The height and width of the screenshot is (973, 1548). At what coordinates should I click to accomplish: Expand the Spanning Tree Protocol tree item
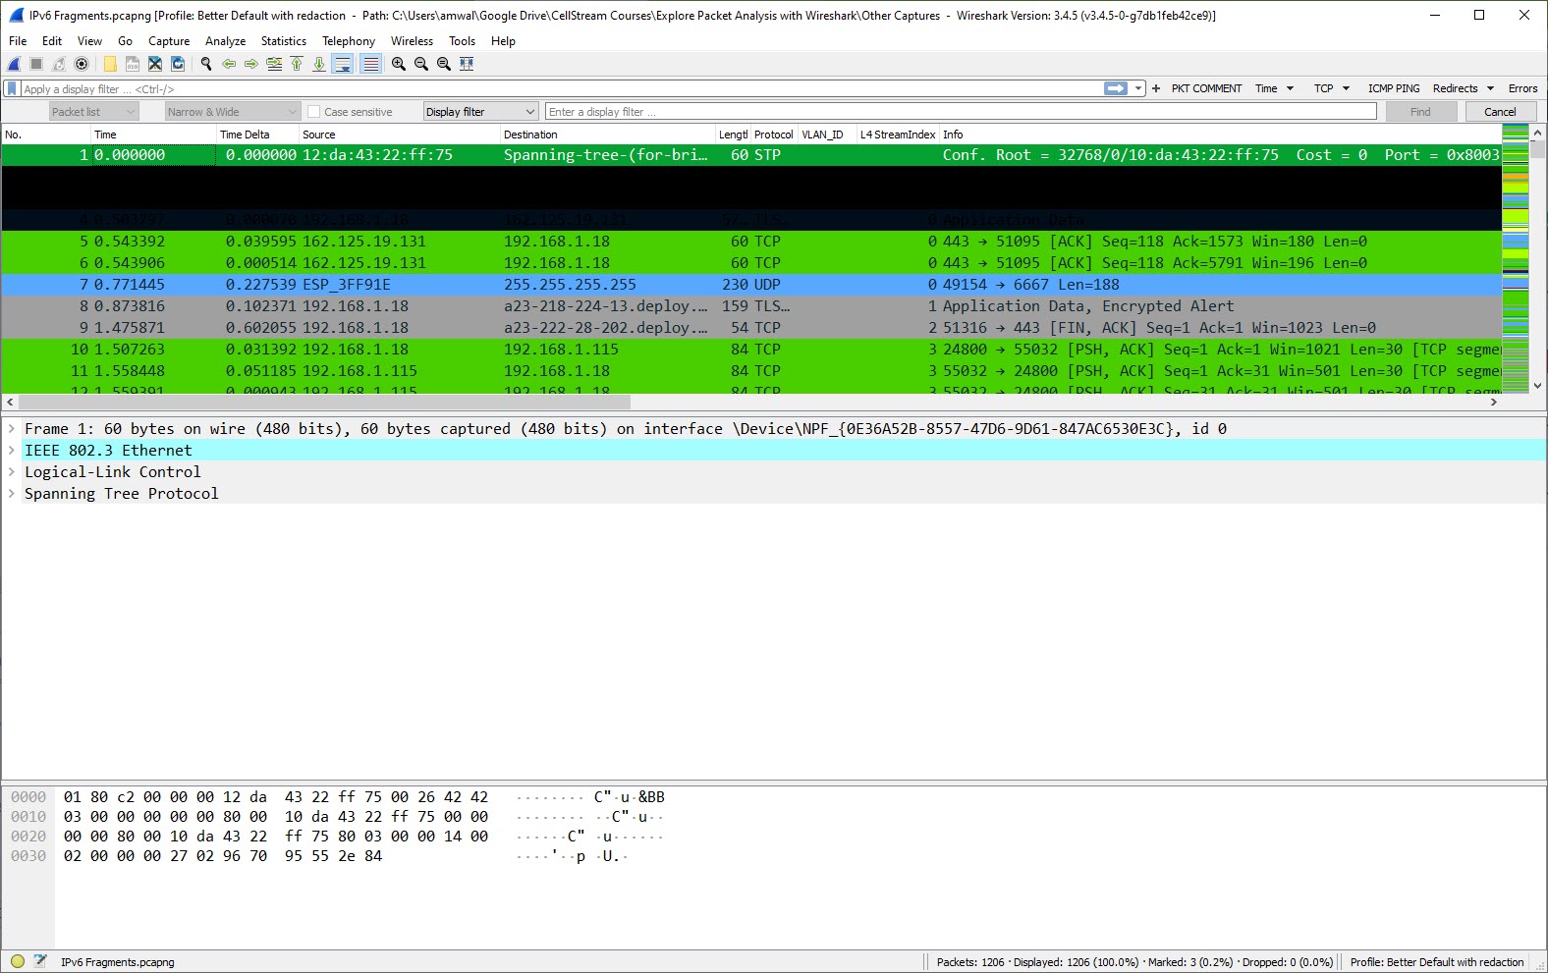[12, 494]
